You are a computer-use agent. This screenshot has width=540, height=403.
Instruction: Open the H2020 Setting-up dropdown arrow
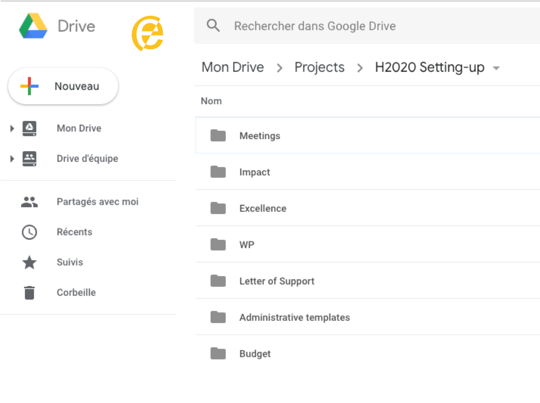tap(496, 68)
